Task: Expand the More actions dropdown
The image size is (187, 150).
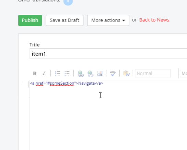Action: (x=108, y=20)
